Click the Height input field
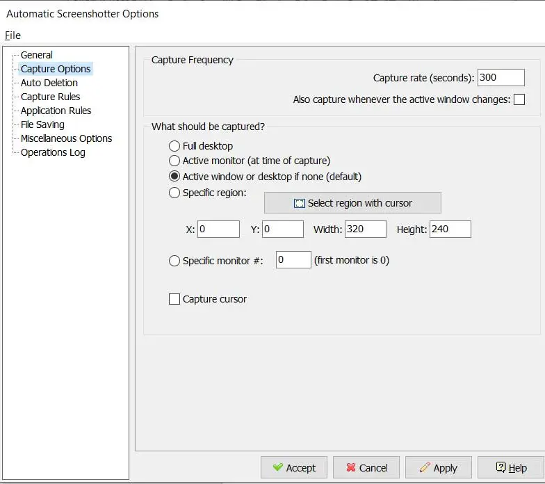This screenshot has width=545, height=484. 450,229
